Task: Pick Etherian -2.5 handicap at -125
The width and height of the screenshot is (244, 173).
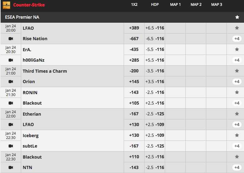Action: tap(155, 114)
